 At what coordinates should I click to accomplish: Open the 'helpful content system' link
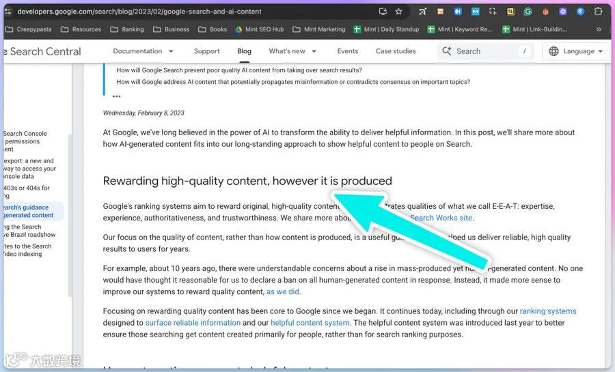(310, 323)
